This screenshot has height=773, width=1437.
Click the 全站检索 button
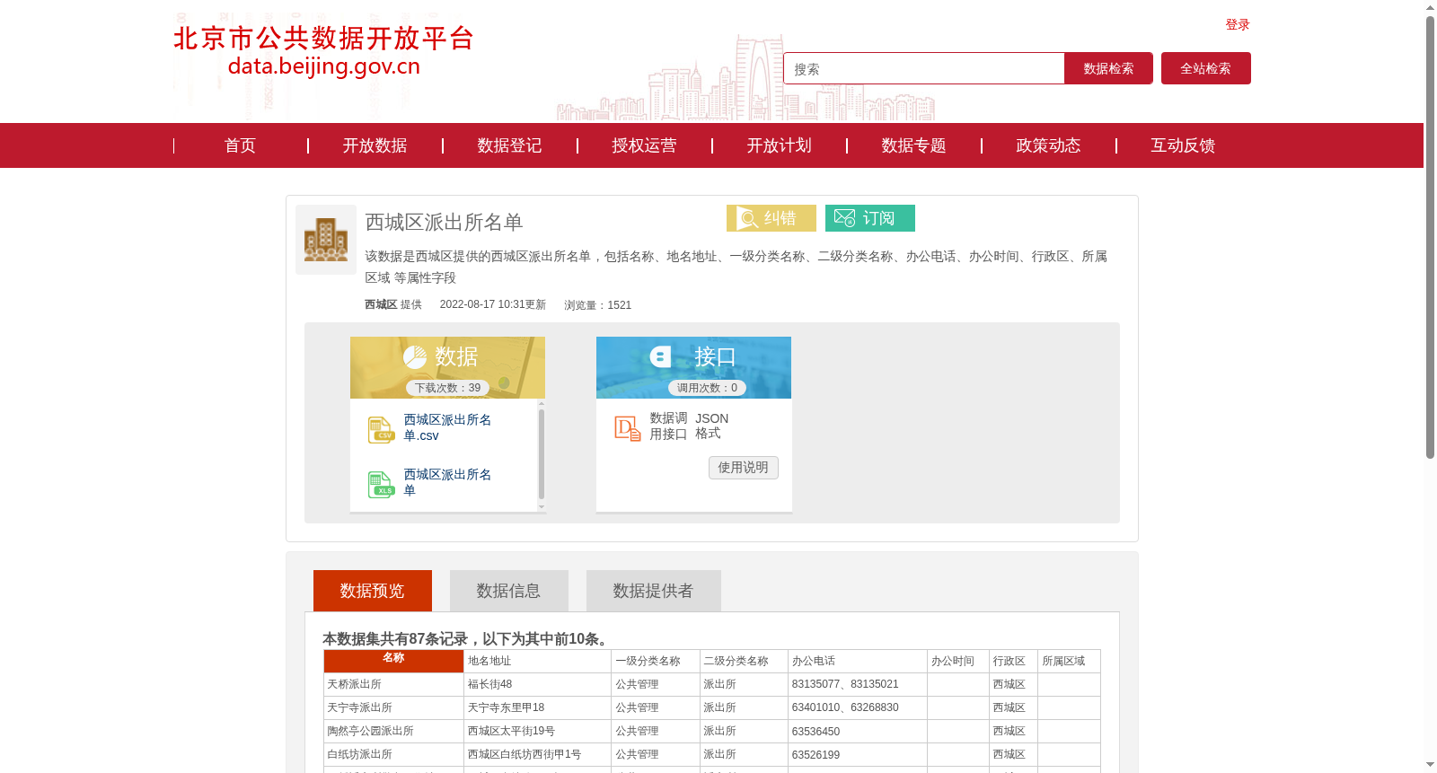point(1206,68)
